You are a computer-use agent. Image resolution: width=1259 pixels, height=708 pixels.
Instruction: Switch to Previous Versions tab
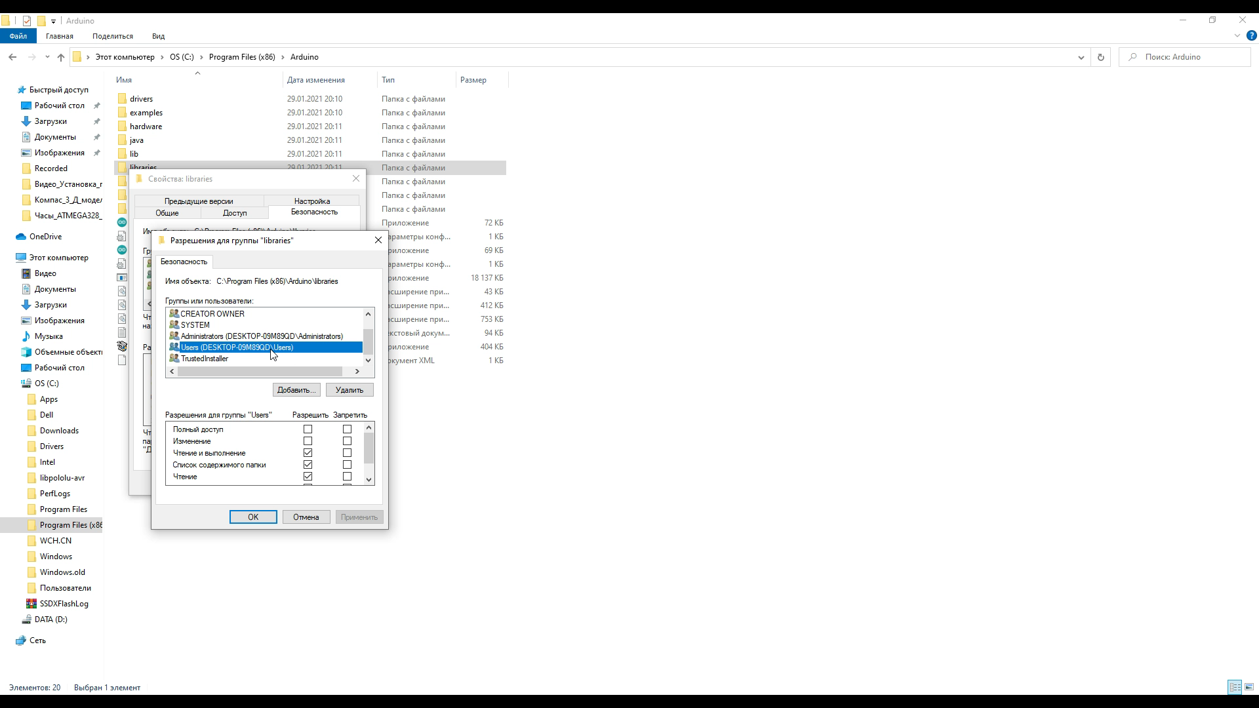[x=199, y=201]
